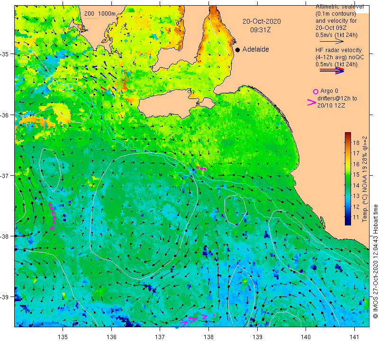The image size is (379, 341).
Task: Click the '(4-12h avg) noQC' legend text
Action: point(340,57)
